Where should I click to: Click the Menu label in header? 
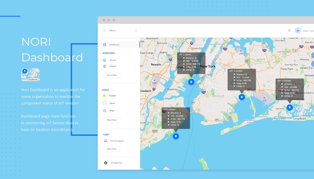(x=112, y=31)
